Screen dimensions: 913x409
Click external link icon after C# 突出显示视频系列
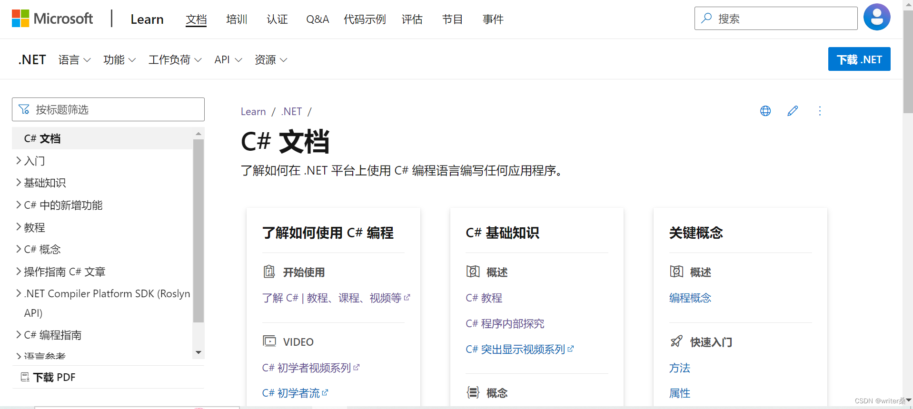571,349
